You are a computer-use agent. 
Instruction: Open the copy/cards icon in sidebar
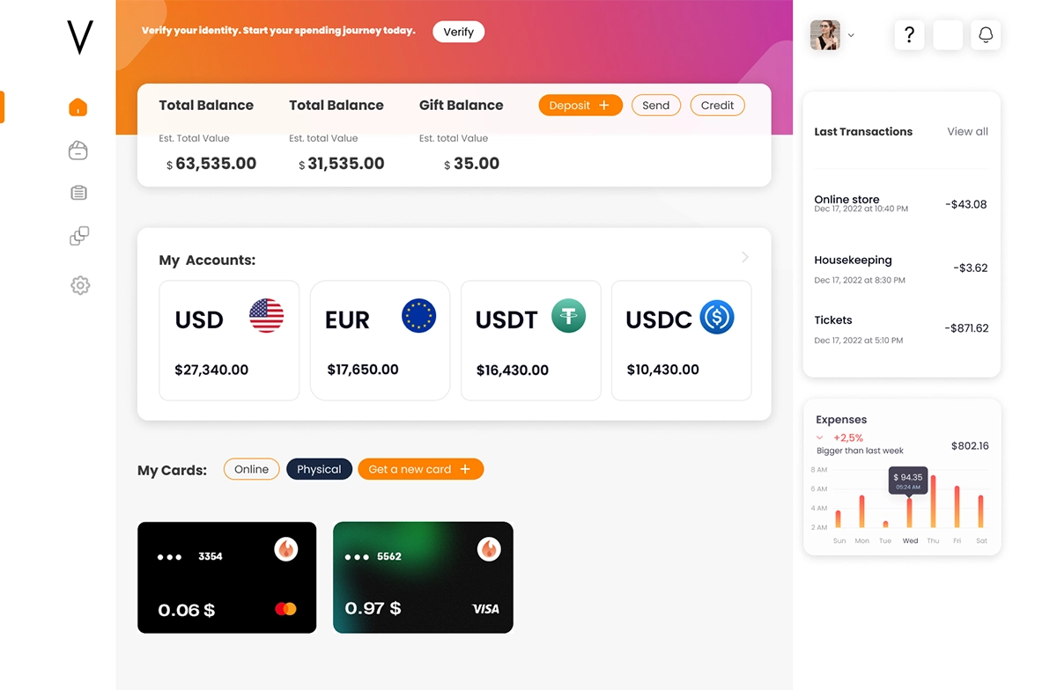point(79,236)
